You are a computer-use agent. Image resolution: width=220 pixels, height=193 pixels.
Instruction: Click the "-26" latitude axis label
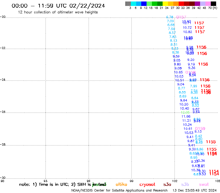pyautogui.click(x=3, y=112)
